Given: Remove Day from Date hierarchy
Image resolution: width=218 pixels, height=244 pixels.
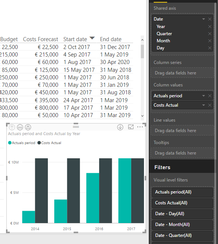Looking at the screenshot, I should coord(210,48).
